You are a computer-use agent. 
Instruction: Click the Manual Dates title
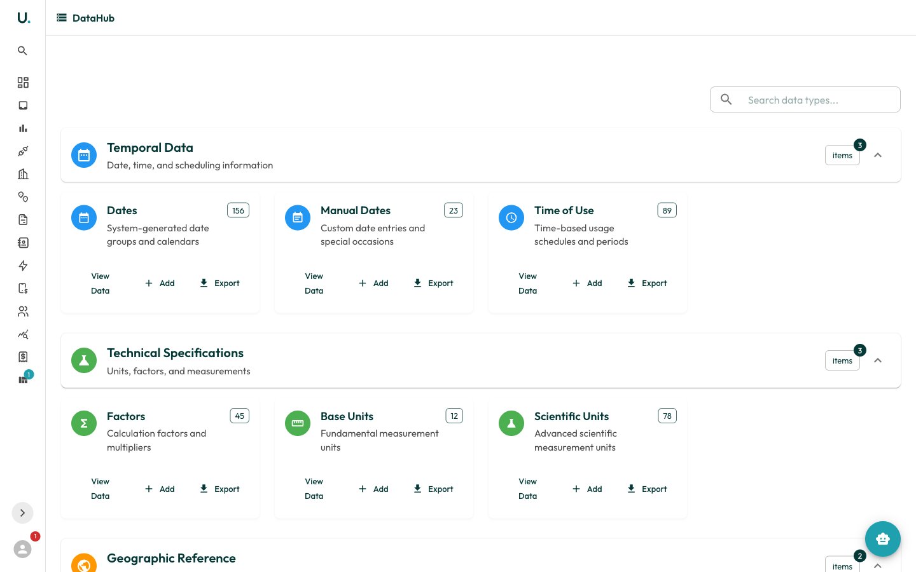pos(356,210)
